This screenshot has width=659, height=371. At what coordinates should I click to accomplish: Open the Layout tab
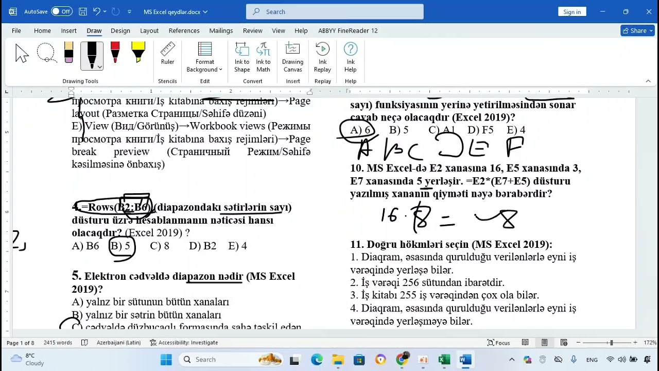149,30
